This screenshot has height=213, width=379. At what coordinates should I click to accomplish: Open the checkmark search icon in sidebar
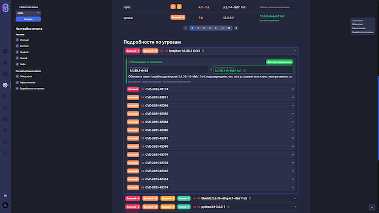5,108
